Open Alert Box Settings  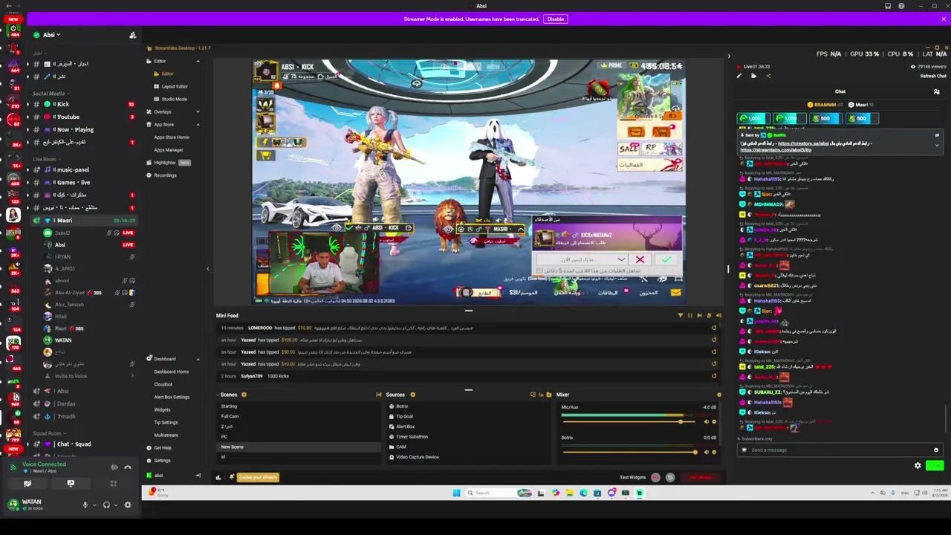click(172, 397)
